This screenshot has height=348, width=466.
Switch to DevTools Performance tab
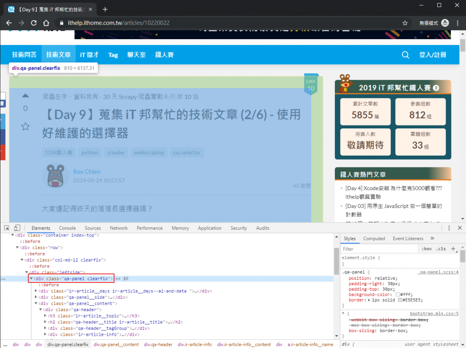pyautogui.click(x=149, y=228)
